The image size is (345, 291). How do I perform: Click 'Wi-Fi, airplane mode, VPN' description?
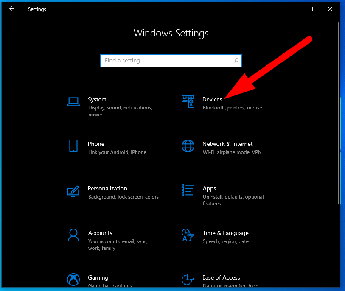coord(232,152)
